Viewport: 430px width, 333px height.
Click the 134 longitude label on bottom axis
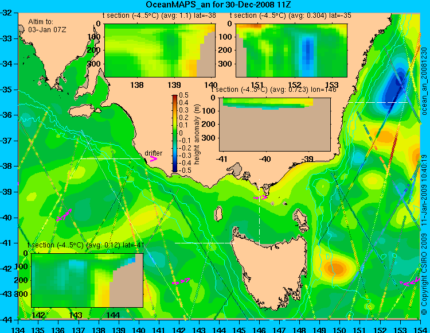tap(18, 330)
